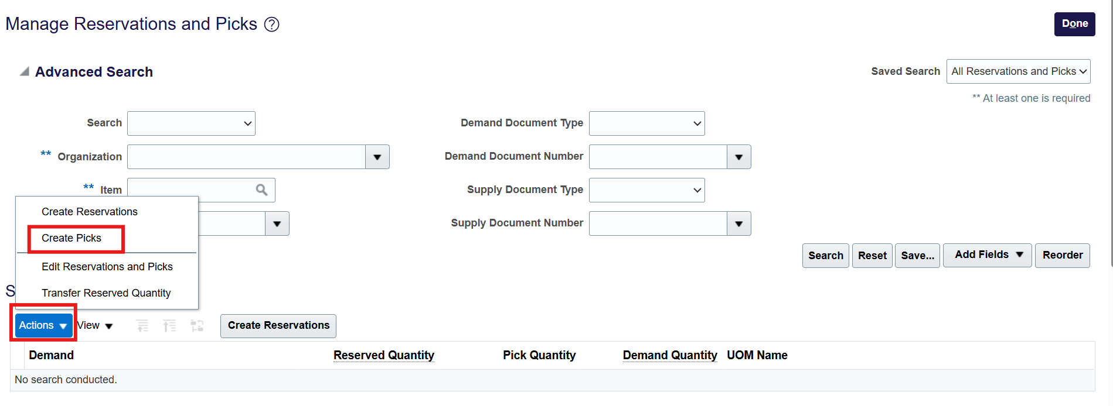This screenshot has width=1113, height=406.
Task: Click the go-to-top hierarchy icon in table toolbar
Action: coord(169,326)
